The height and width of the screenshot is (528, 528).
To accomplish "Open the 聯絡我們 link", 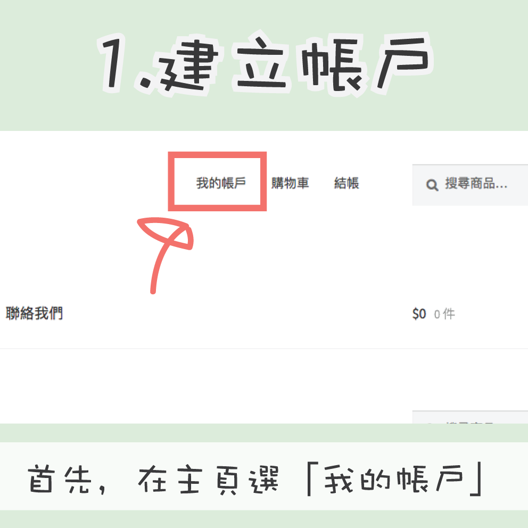I will pyautogui.click(x=35, y=313).
